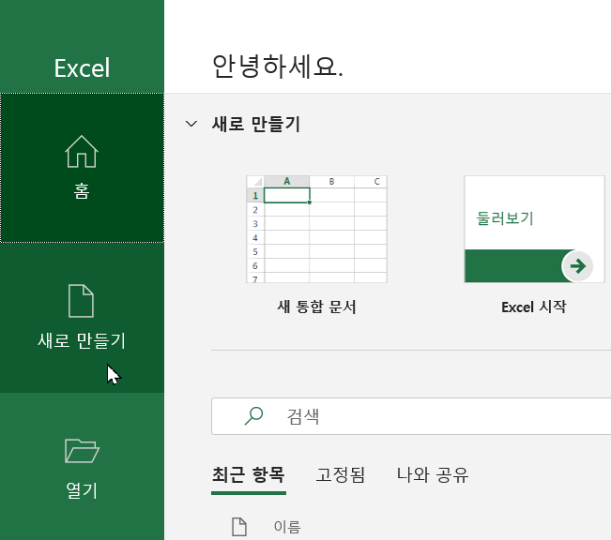Image resolution: width=611 pixels, height=540 pixels.
Task: Click the arrow icon on 둘러보기 thumbnail
Action: tap(577, 266)
